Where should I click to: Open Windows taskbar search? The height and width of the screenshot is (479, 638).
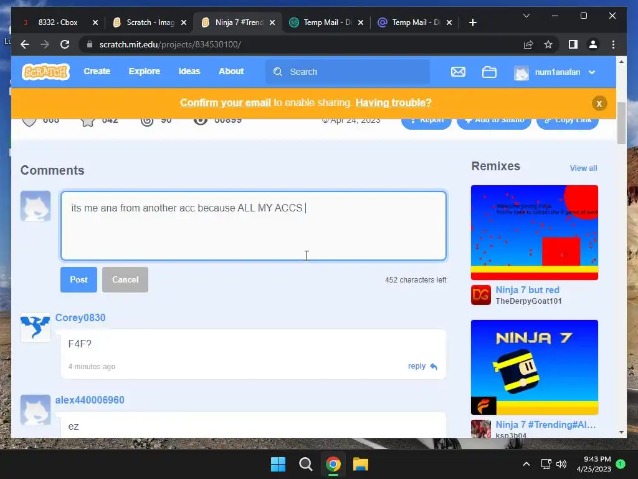pyautogui.click(x=305, y=464)
